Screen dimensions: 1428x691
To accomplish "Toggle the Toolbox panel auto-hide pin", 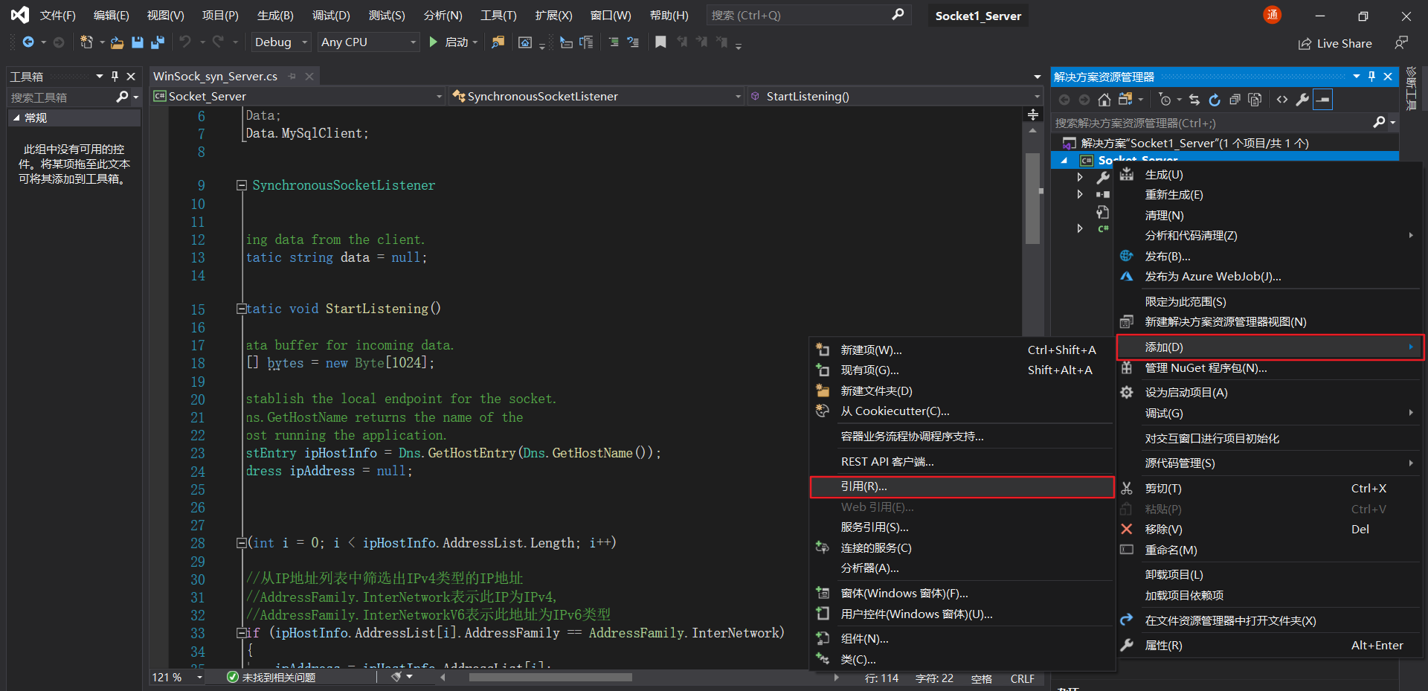I will [x=115, y=76].
